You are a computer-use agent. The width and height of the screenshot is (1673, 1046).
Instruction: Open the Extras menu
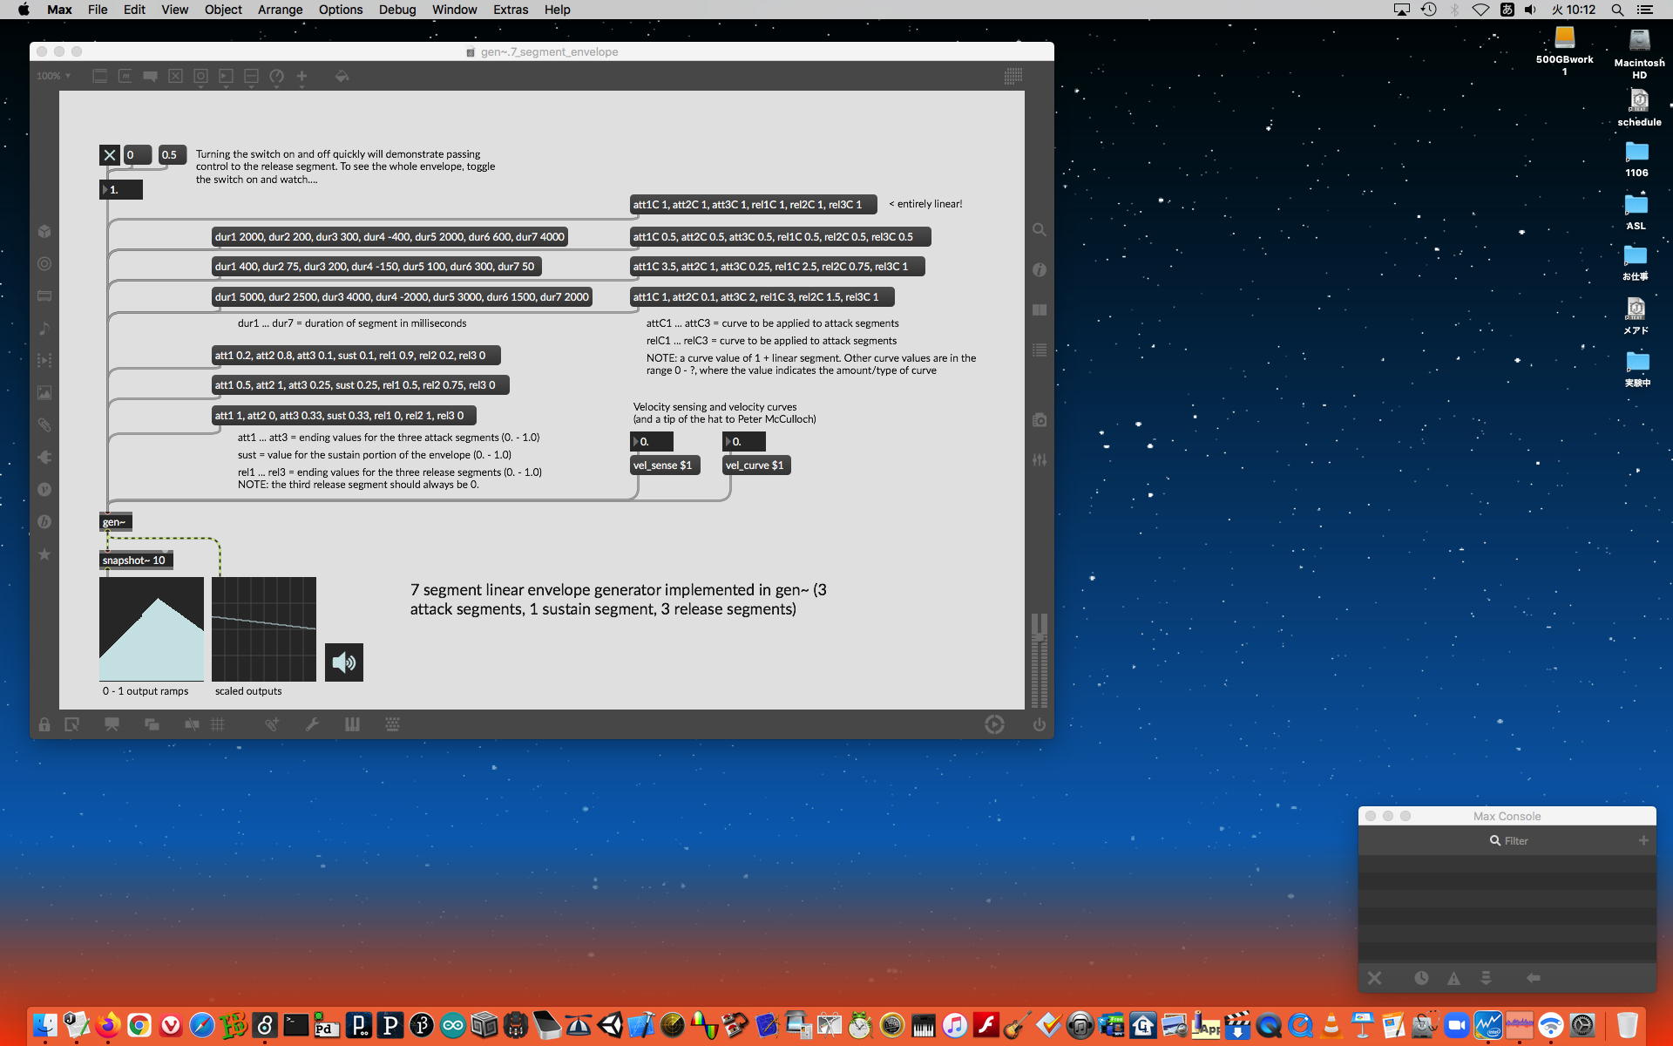coord(511,10)
